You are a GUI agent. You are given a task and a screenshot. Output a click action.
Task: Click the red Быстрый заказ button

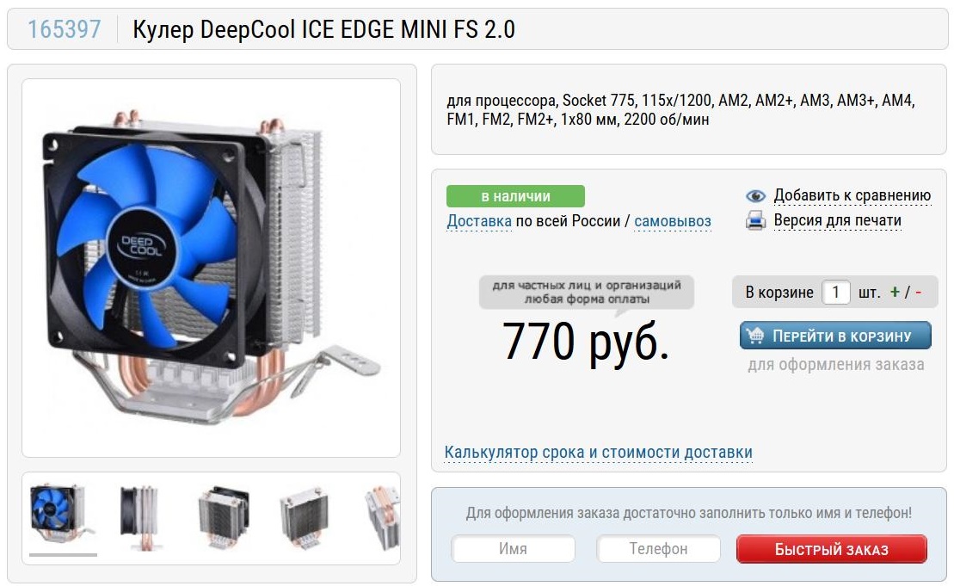point(832,550)
